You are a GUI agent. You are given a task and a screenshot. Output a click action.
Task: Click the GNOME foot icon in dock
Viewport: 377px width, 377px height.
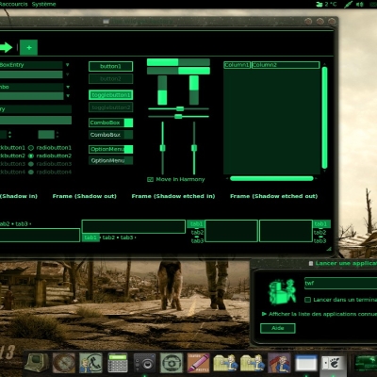point(333,364)
